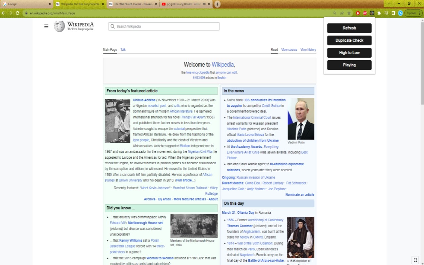Select the Main Page tab
The height and width of the screenshot is (265, 424).
(x=110, y=50)
